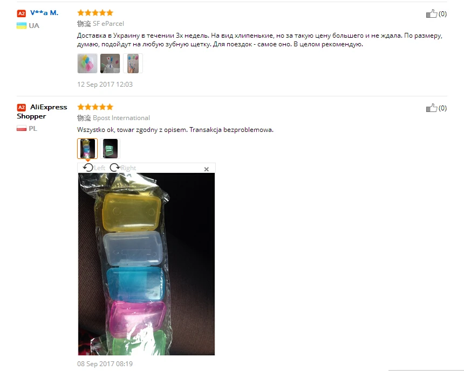This screenshot has width=464, height=371.
Task: Open reviewer V**a M. profile link
Action: coord(44,13)
